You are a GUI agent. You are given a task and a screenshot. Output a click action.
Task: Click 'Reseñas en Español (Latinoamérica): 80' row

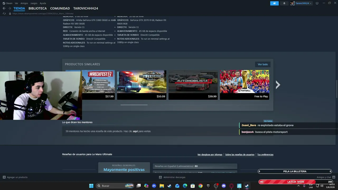click(x=195, y=166)
